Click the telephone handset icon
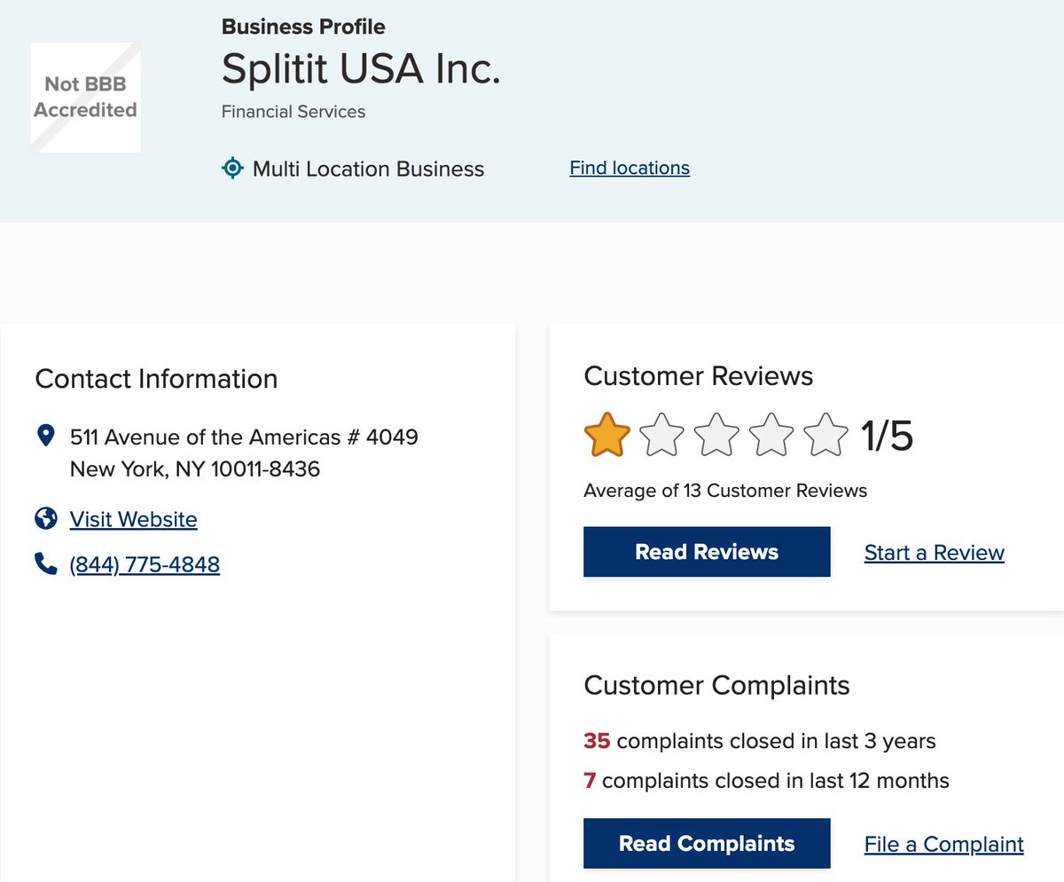This screenshot has height=882, width=1064. coord(45,563)
